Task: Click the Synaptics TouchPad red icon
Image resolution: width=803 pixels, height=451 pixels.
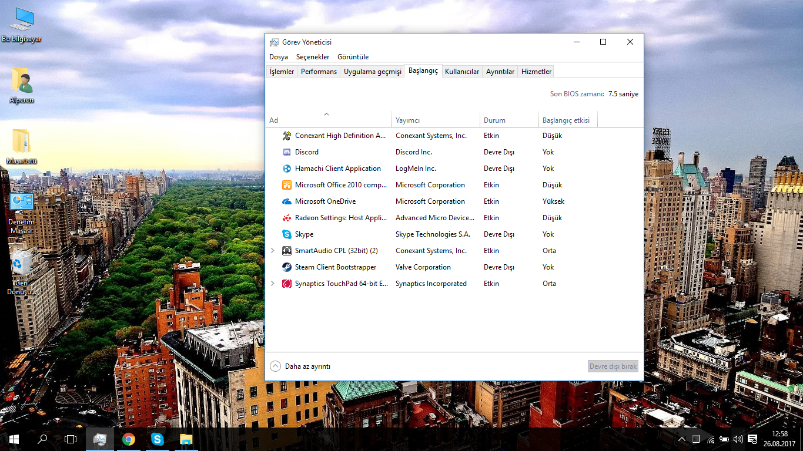Action: 287,284
